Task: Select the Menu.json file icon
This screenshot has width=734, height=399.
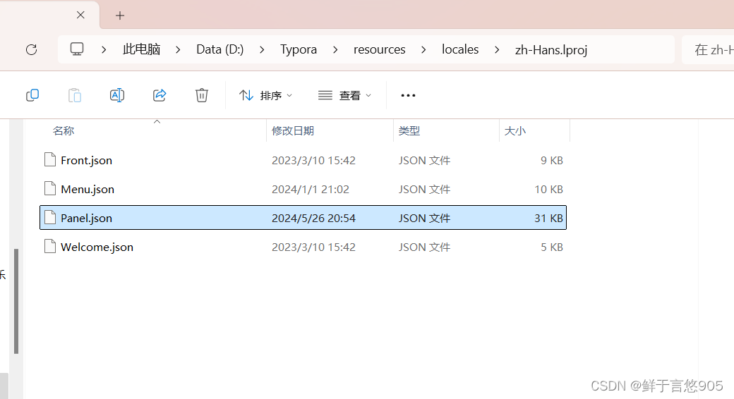Action: pos(50,188)
